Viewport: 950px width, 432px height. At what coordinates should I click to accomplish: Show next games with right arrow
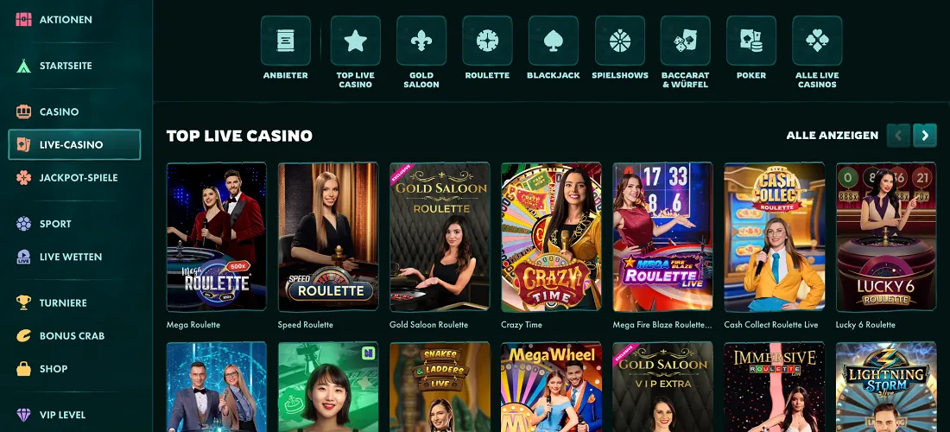click(925, 136)
